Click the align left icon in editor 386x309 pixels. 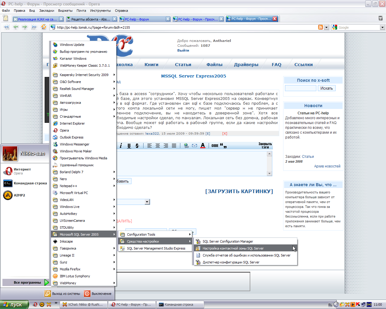(150, 146)
